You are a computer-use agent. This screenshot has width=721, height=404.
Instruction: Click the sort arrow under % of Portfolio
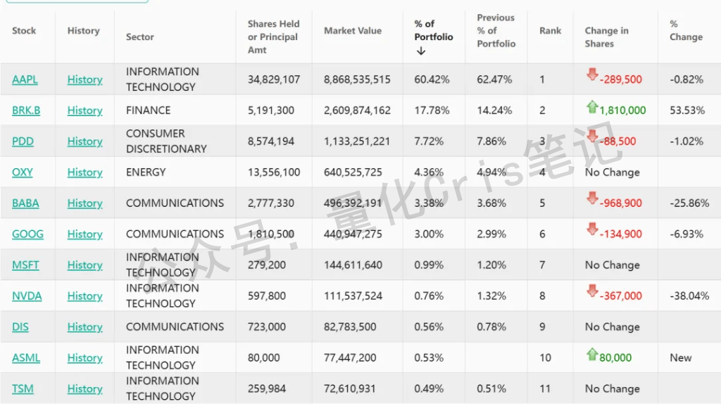421,51
